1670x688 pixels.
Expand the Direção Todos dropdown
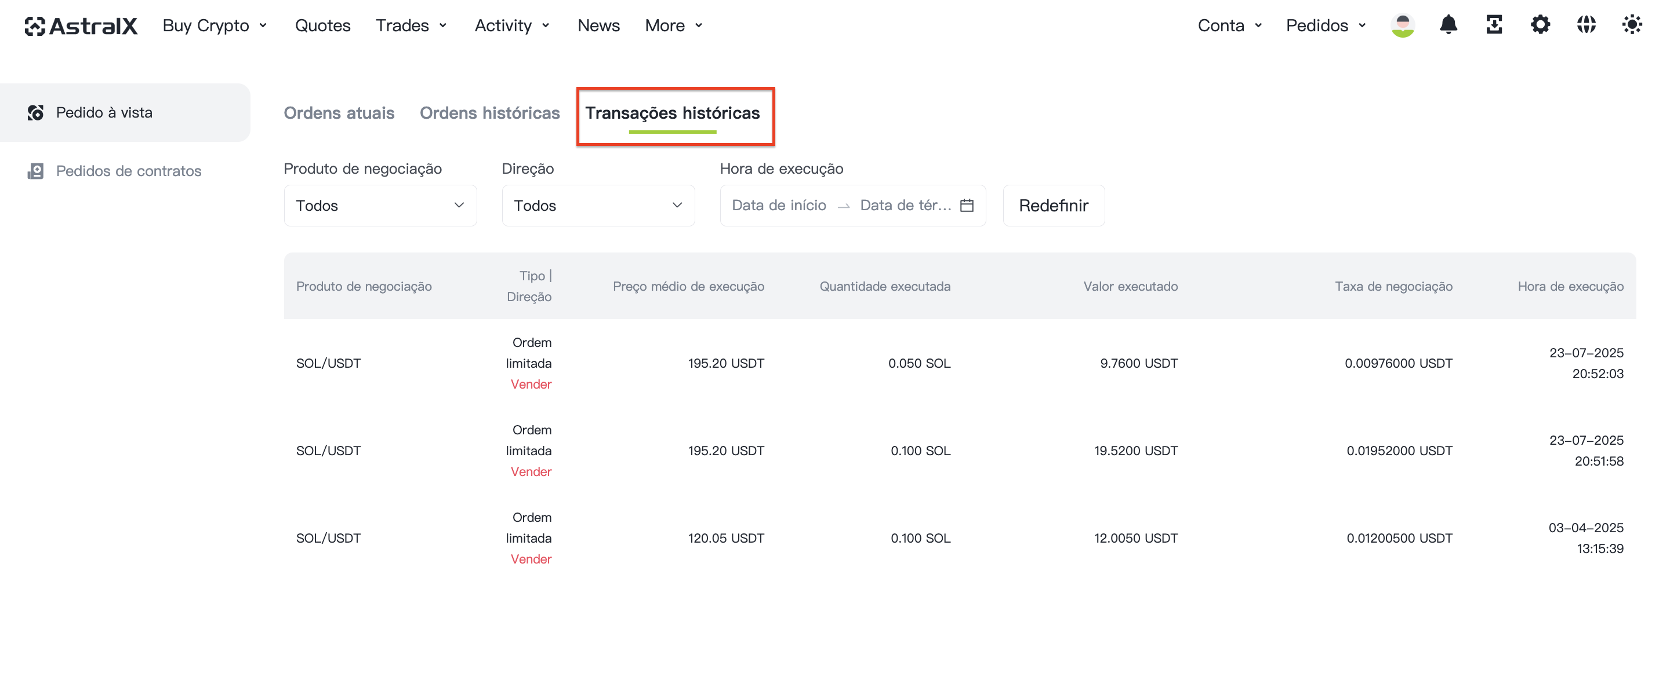598,206
